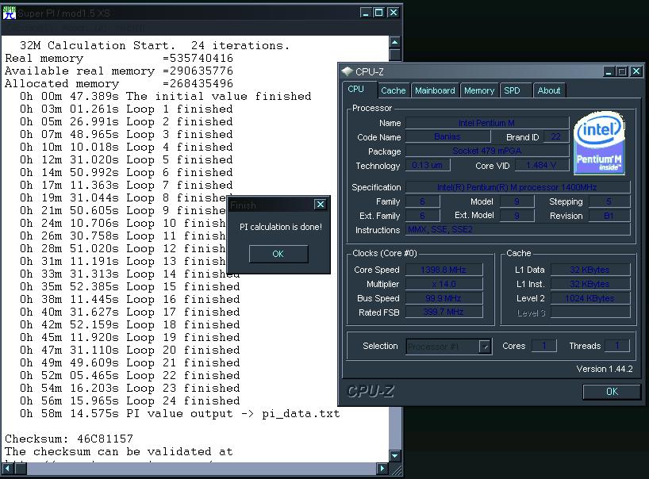The width and height of the screenshot is (649, 479).
Task: Click the Technology value 0.13 um
Action: (x=428, y=166)
